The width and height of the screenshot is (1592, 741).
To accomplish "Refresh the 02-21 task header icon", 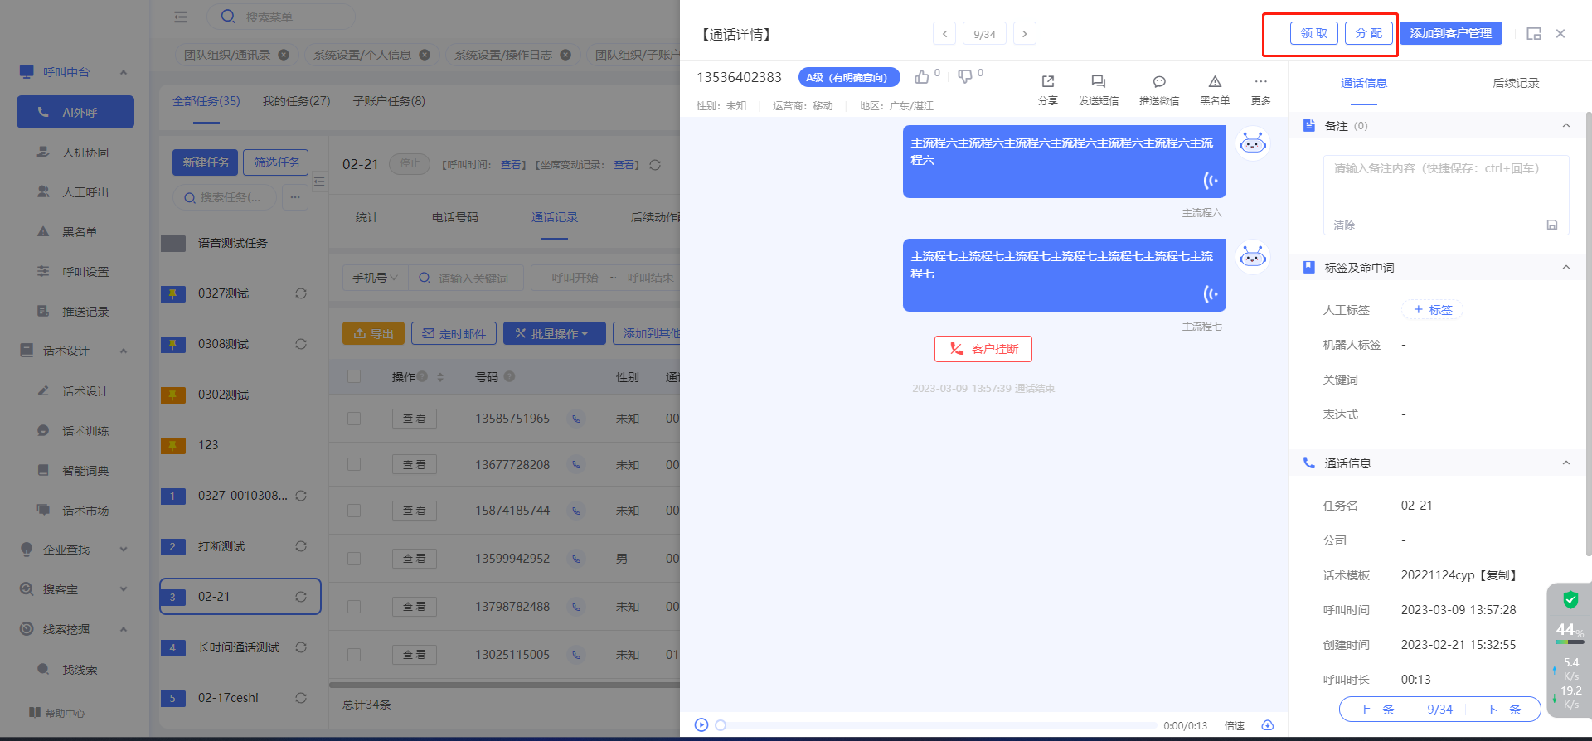I will pyautogui.click(x=655, y=165).
